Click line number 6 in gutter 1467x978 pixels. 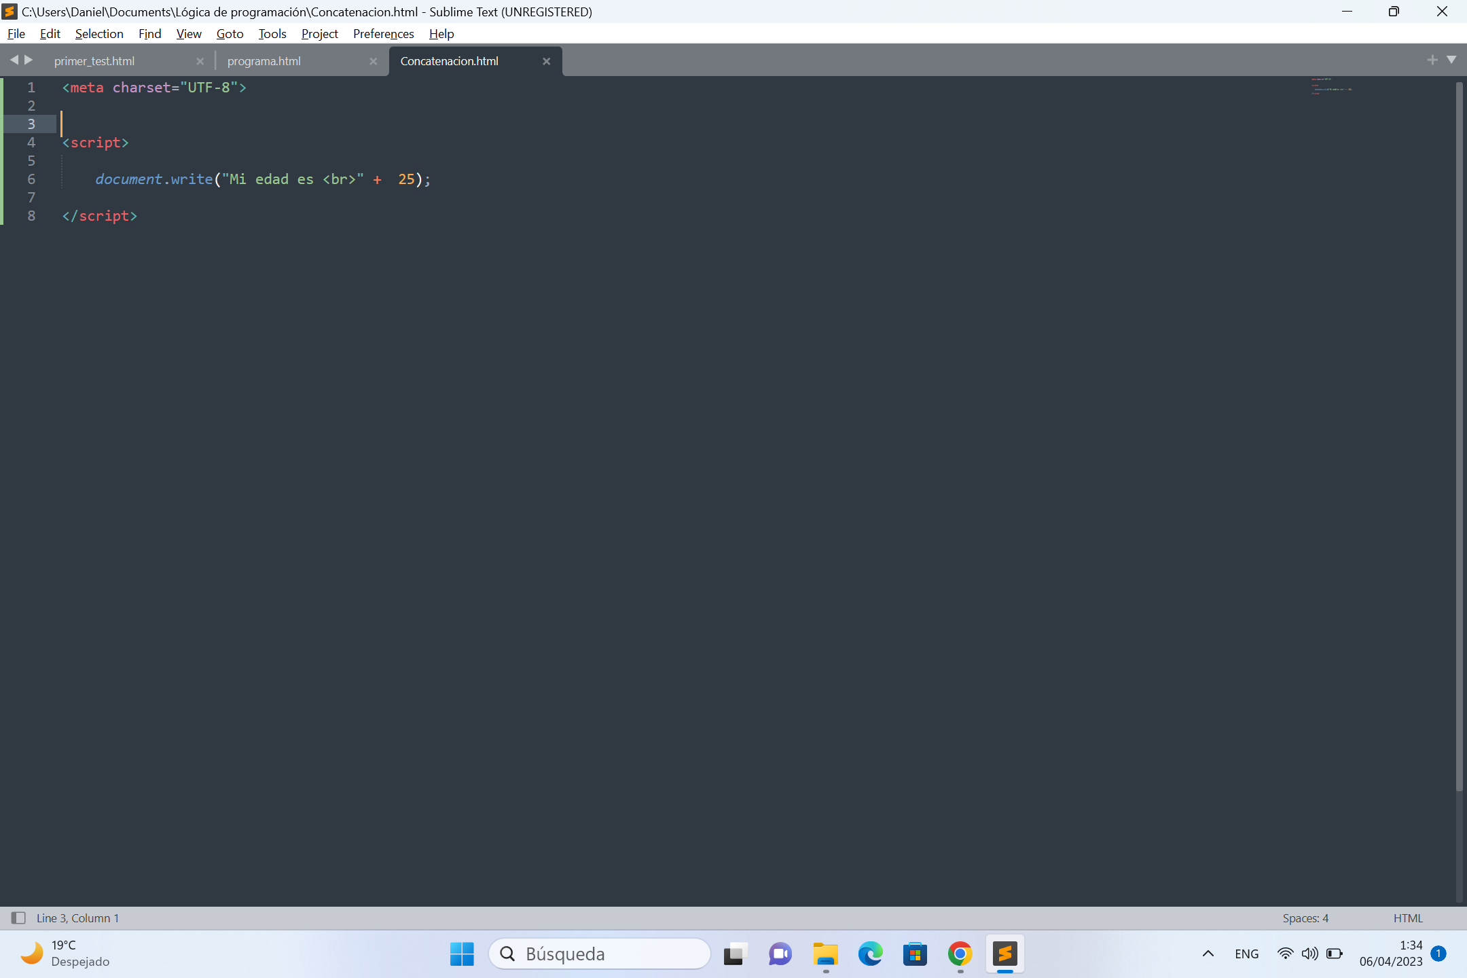31,179
